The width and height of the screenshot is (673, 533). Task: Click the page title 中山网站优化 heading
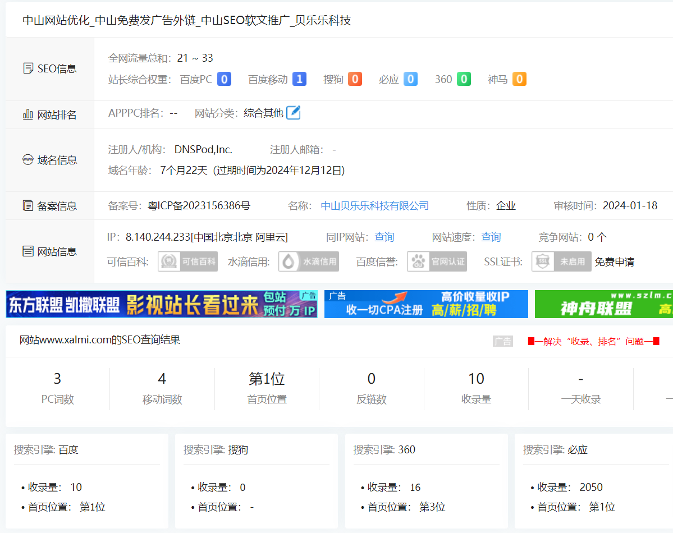tap(187, 20)
